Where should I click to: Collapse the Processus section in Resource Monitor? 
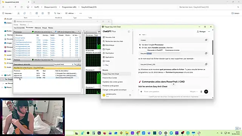coord(79,32)
